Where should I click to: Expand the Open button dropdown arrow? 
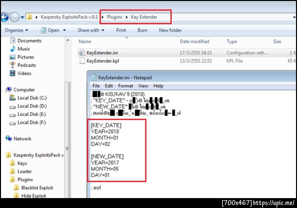(64, 30)
